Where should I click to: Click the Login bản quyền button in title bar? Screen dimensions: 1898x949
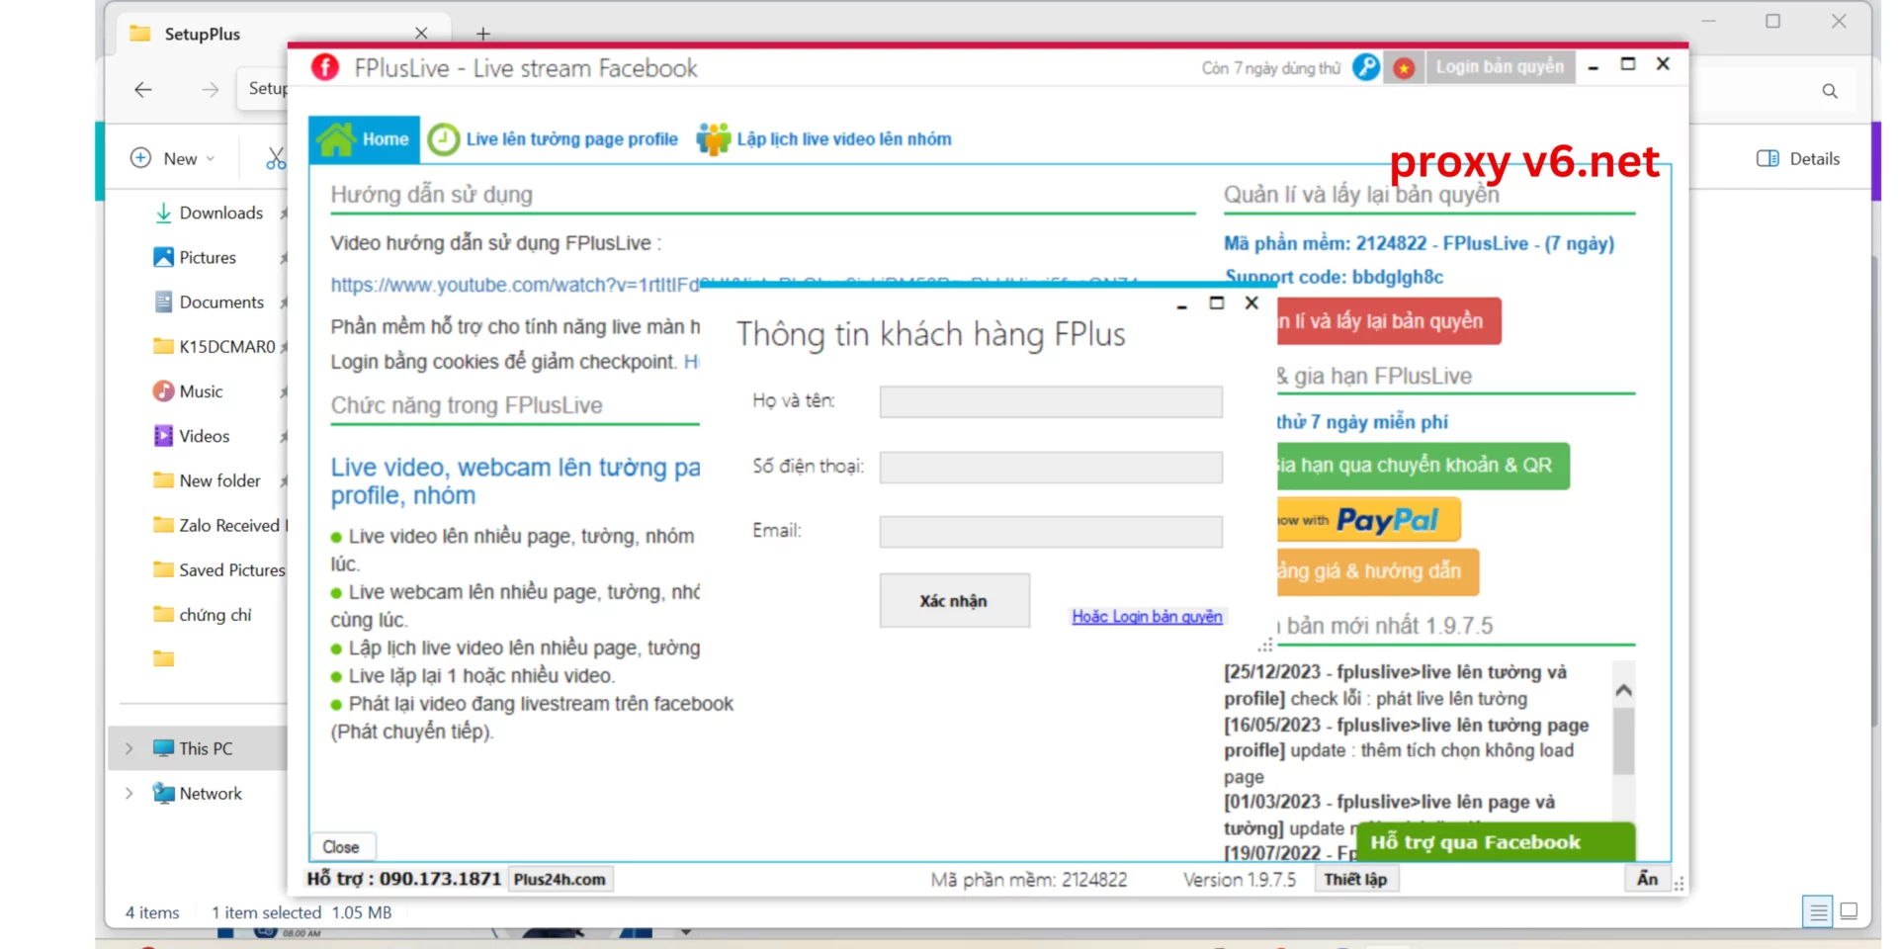(x=1500, y=67)
